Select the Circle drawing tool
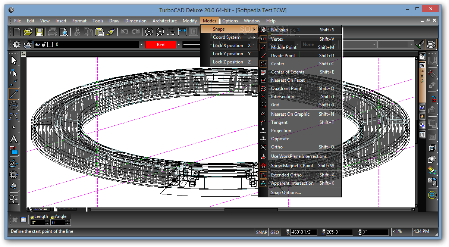The height and width of the screenshot is (247, 449). click(14, 106)
